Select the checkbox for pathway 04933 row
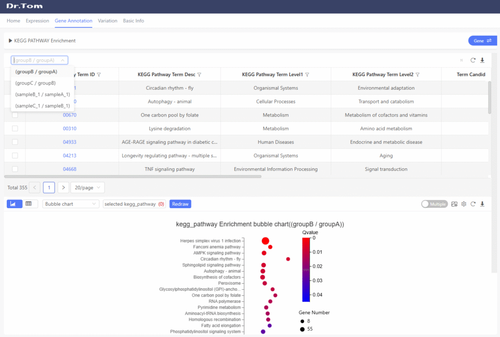Screen dimensions: 500x337 [x=15, y=142]
